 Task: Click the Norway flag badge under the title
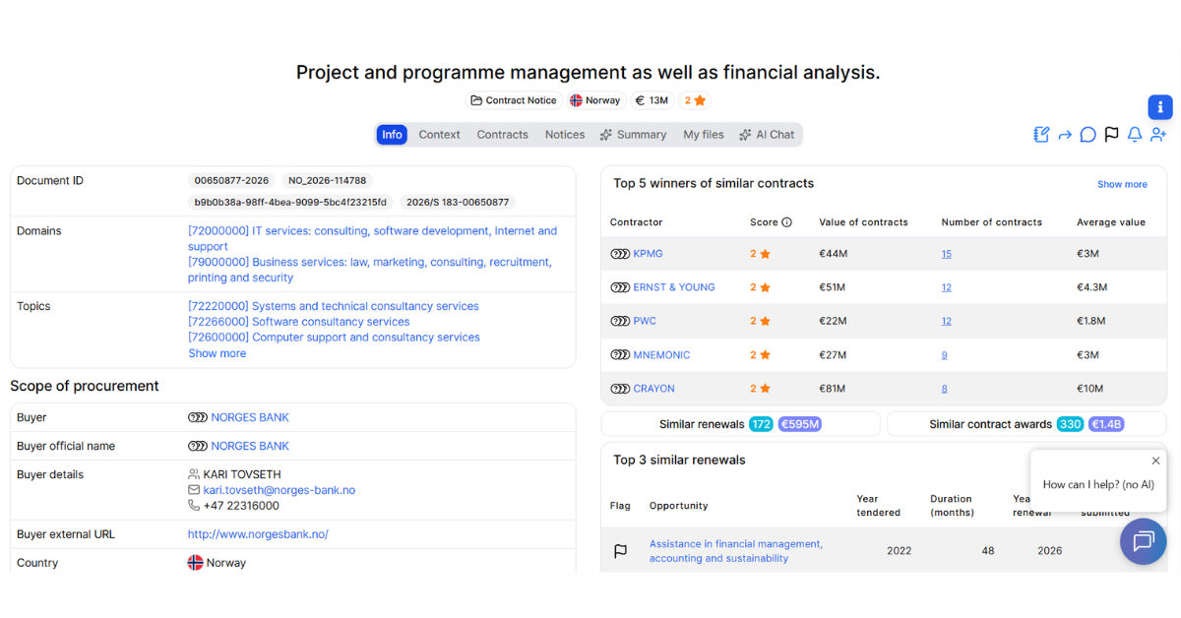click(x=594, y=100)
